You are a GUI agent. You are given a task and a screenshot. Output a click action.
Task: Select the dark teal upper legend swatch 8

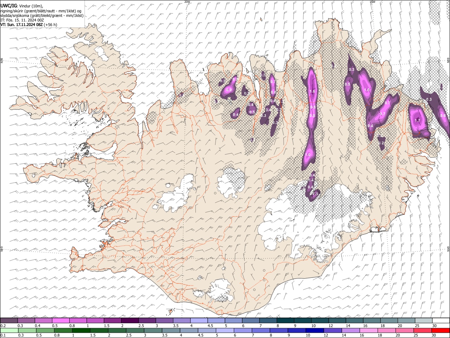[x=285, y=320]
